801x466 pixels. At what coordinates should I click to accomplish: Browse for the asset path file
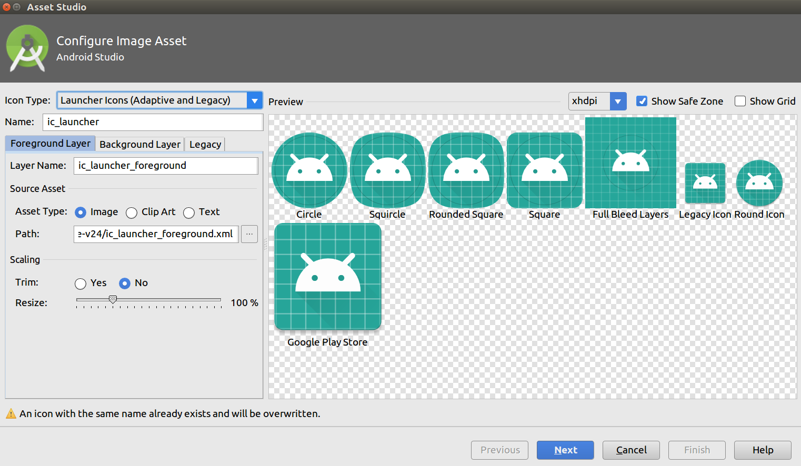[249, 234]
